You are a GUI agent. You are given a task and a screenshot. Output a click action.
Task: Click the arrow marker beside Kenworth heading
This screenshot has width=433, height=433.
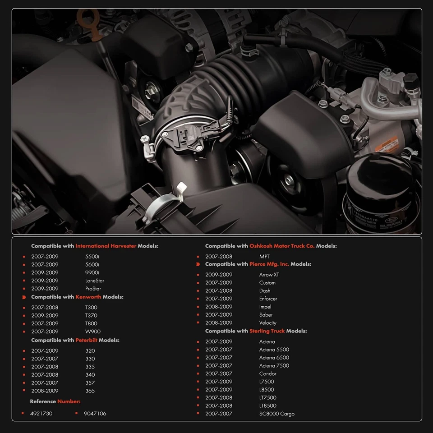[25, 297]
